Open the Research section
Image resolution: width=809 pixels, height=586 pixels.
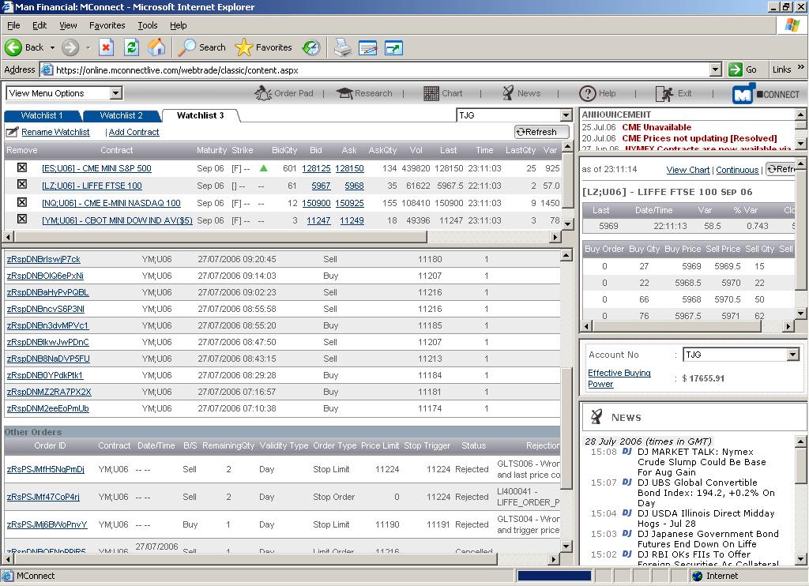coord(364,93)
